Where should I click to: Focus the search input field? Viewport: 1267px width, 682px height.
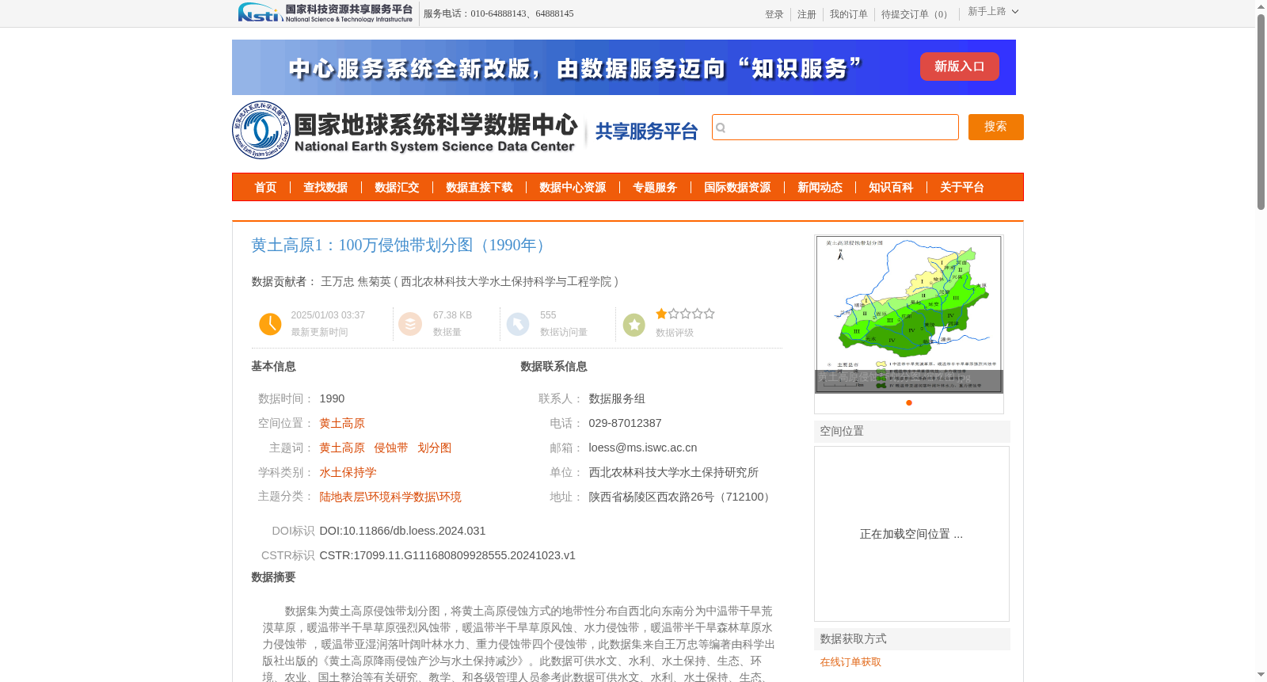[x=835, y=127]
